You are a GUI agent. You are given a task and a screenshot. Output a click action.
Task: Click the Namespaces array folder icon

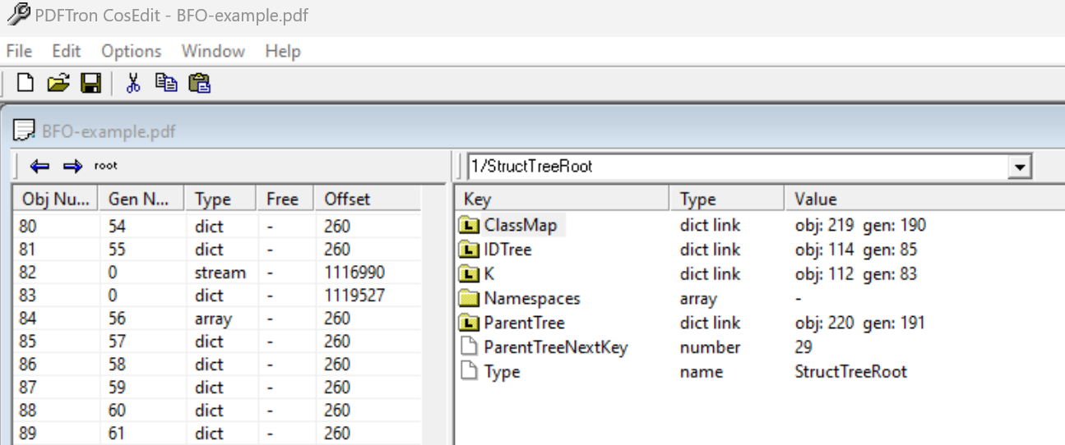tap(470, 299)
